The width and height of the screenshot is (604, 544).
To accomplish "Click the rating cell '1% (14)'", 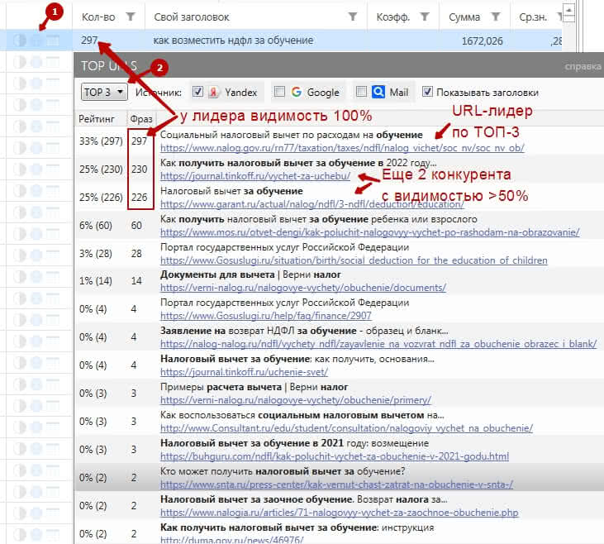I will 96,280.
